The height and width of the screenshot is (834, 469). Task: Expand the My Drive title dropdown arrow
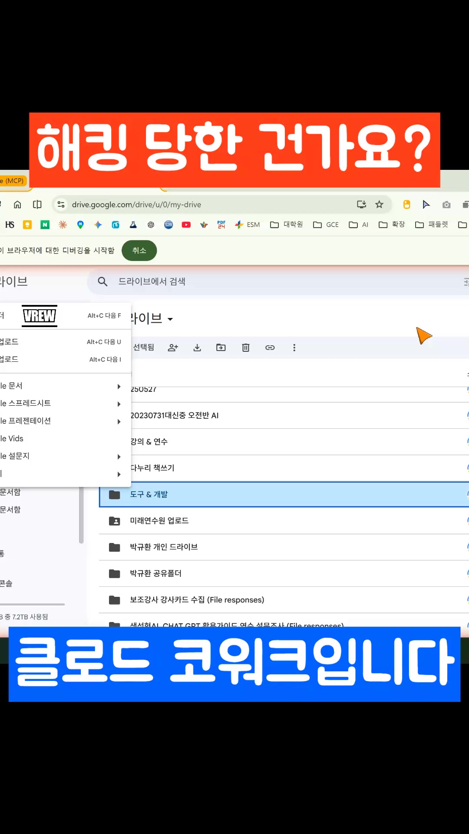(170, 319)
